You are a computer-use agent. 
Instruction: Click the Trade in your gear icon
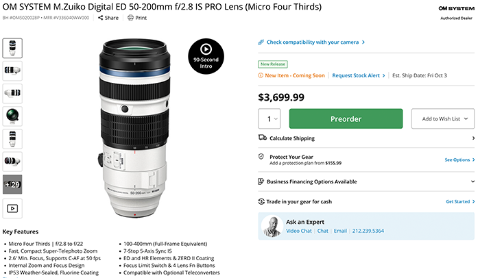[262, 201]
